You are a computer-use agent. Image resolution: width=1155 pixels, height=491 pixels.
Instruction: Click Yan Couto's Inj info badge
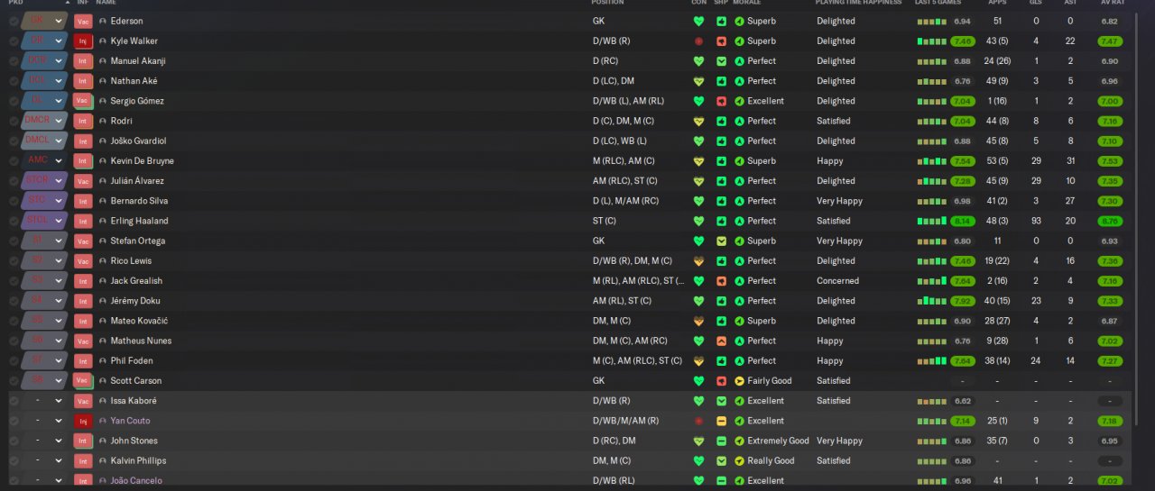coord(83,421)
